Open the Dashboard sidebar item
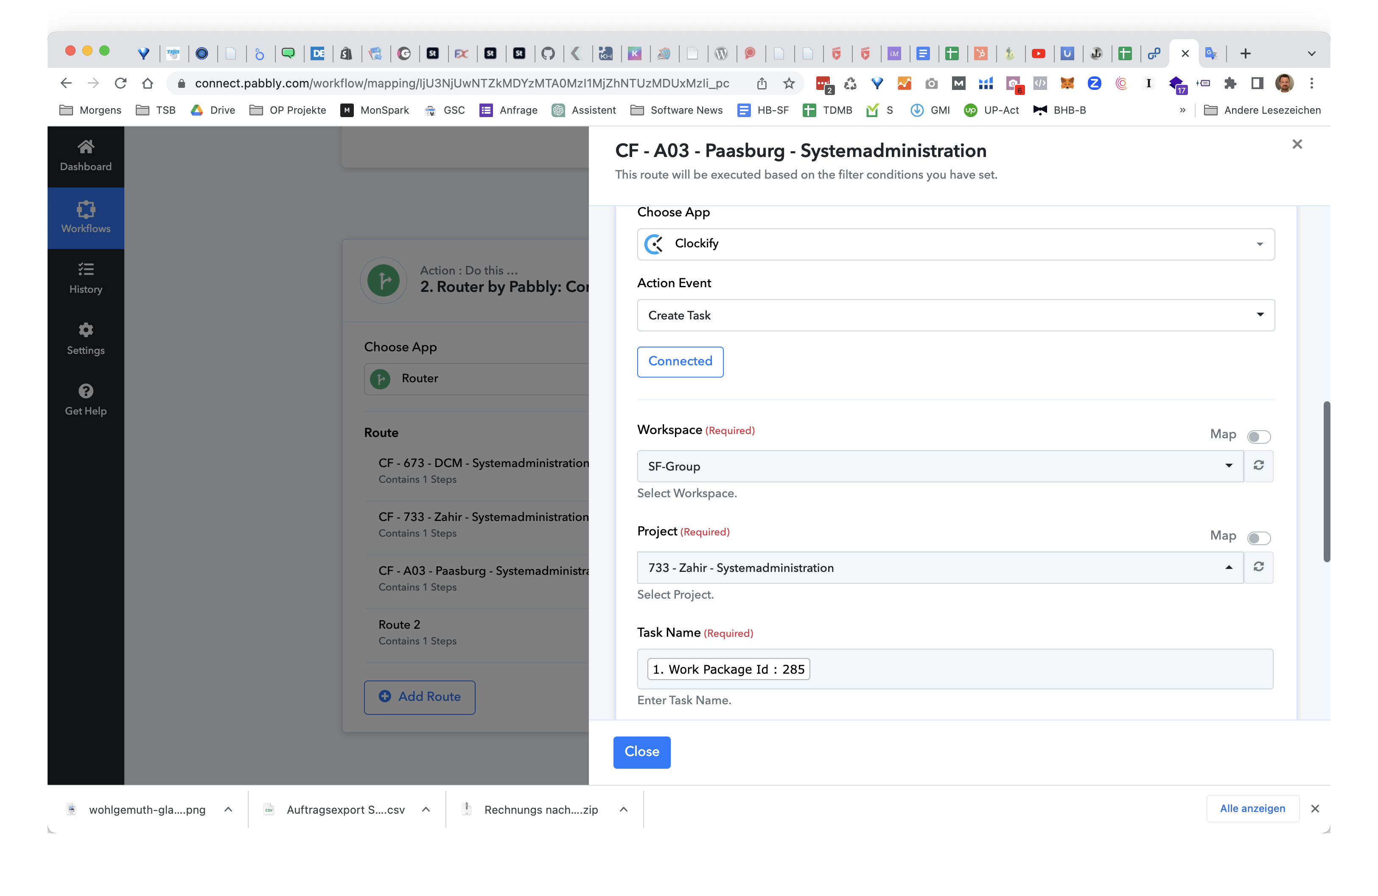 point(86,156)
